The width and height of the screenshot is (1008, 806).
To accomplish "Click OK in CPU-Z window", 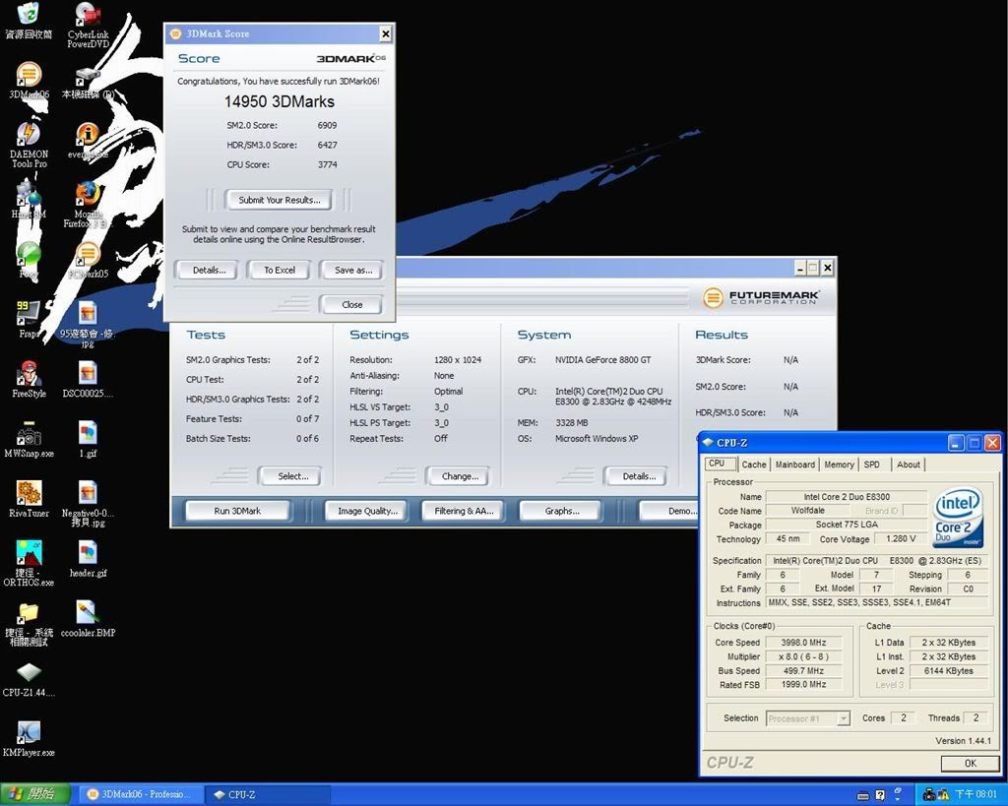I will [x=970, y=764].
